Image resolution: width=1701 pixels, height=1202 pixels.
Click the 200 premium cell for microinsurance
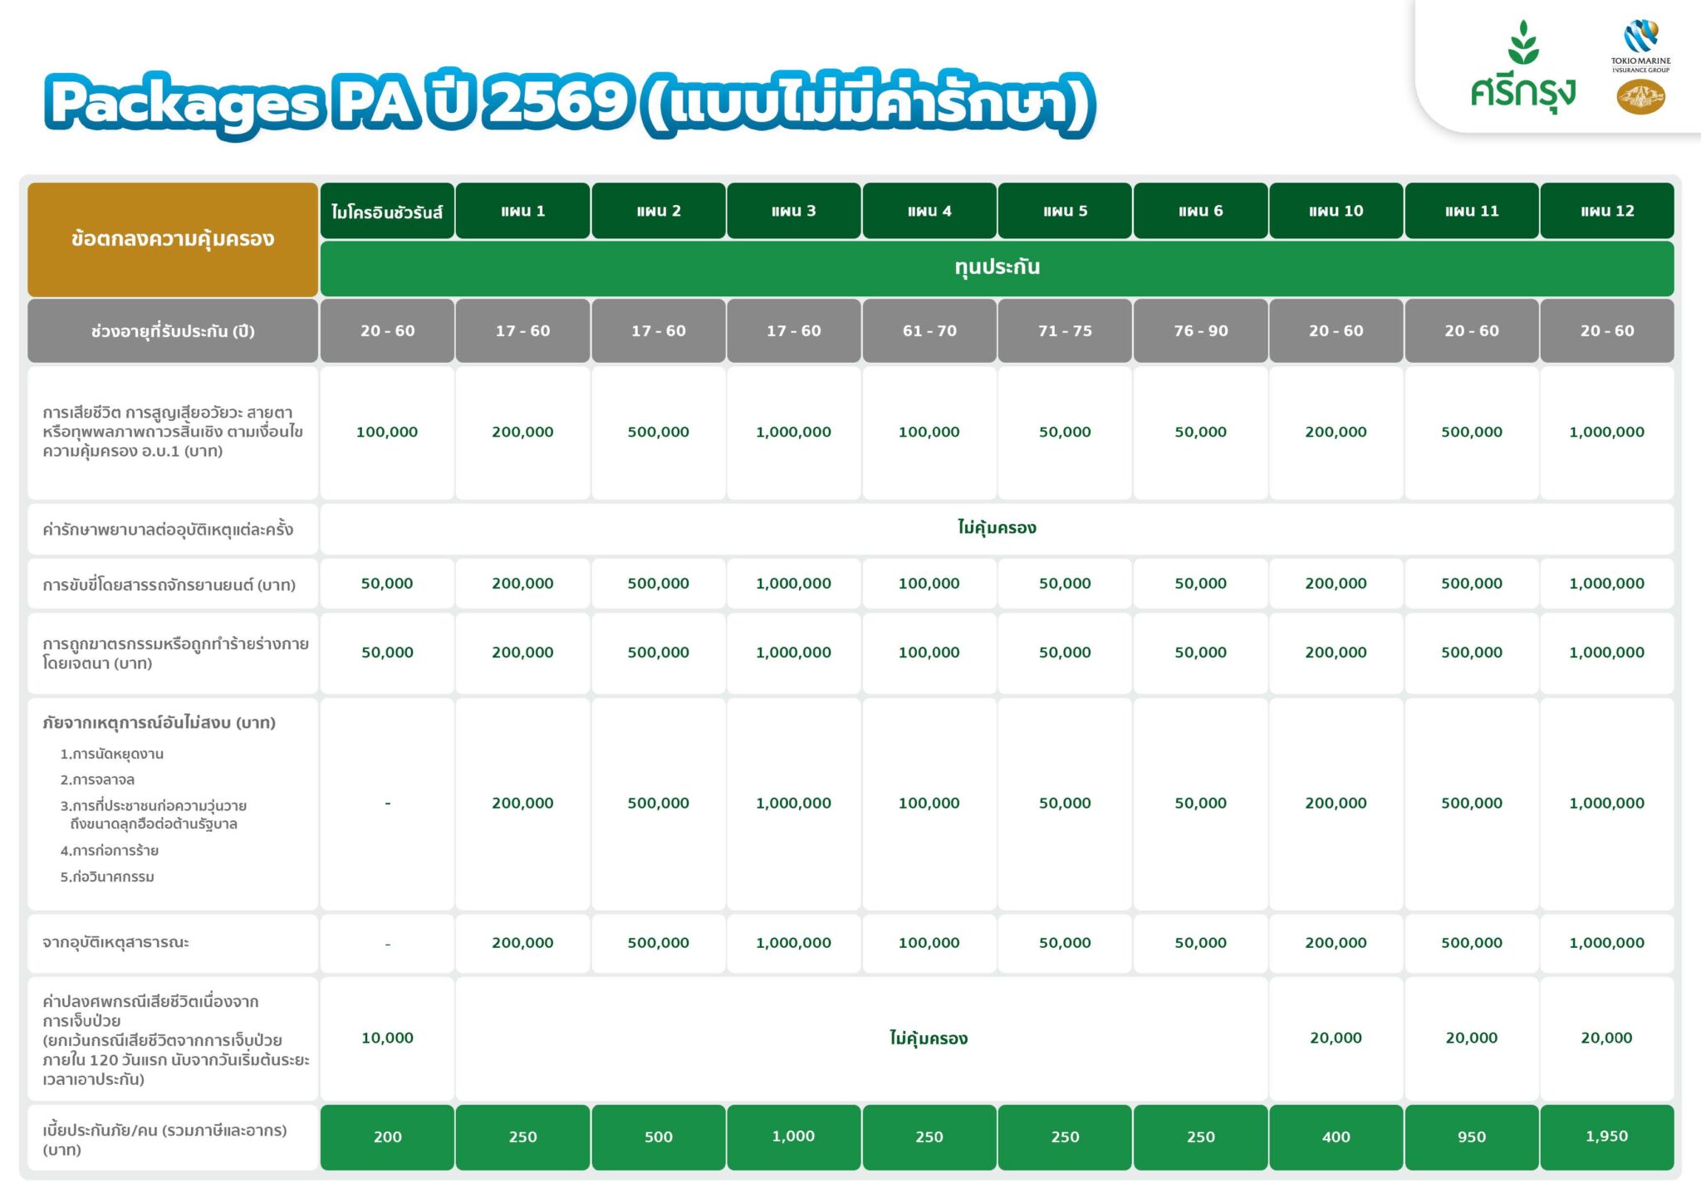[x=387, y=1137]
